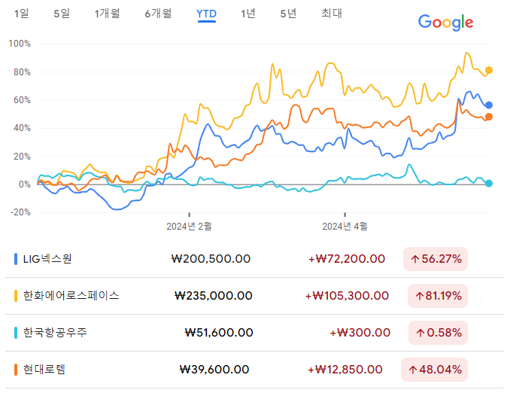Screen dimensions: 510x393
Task: Click the 81.19% change badge
Action: tap(438, 296)
